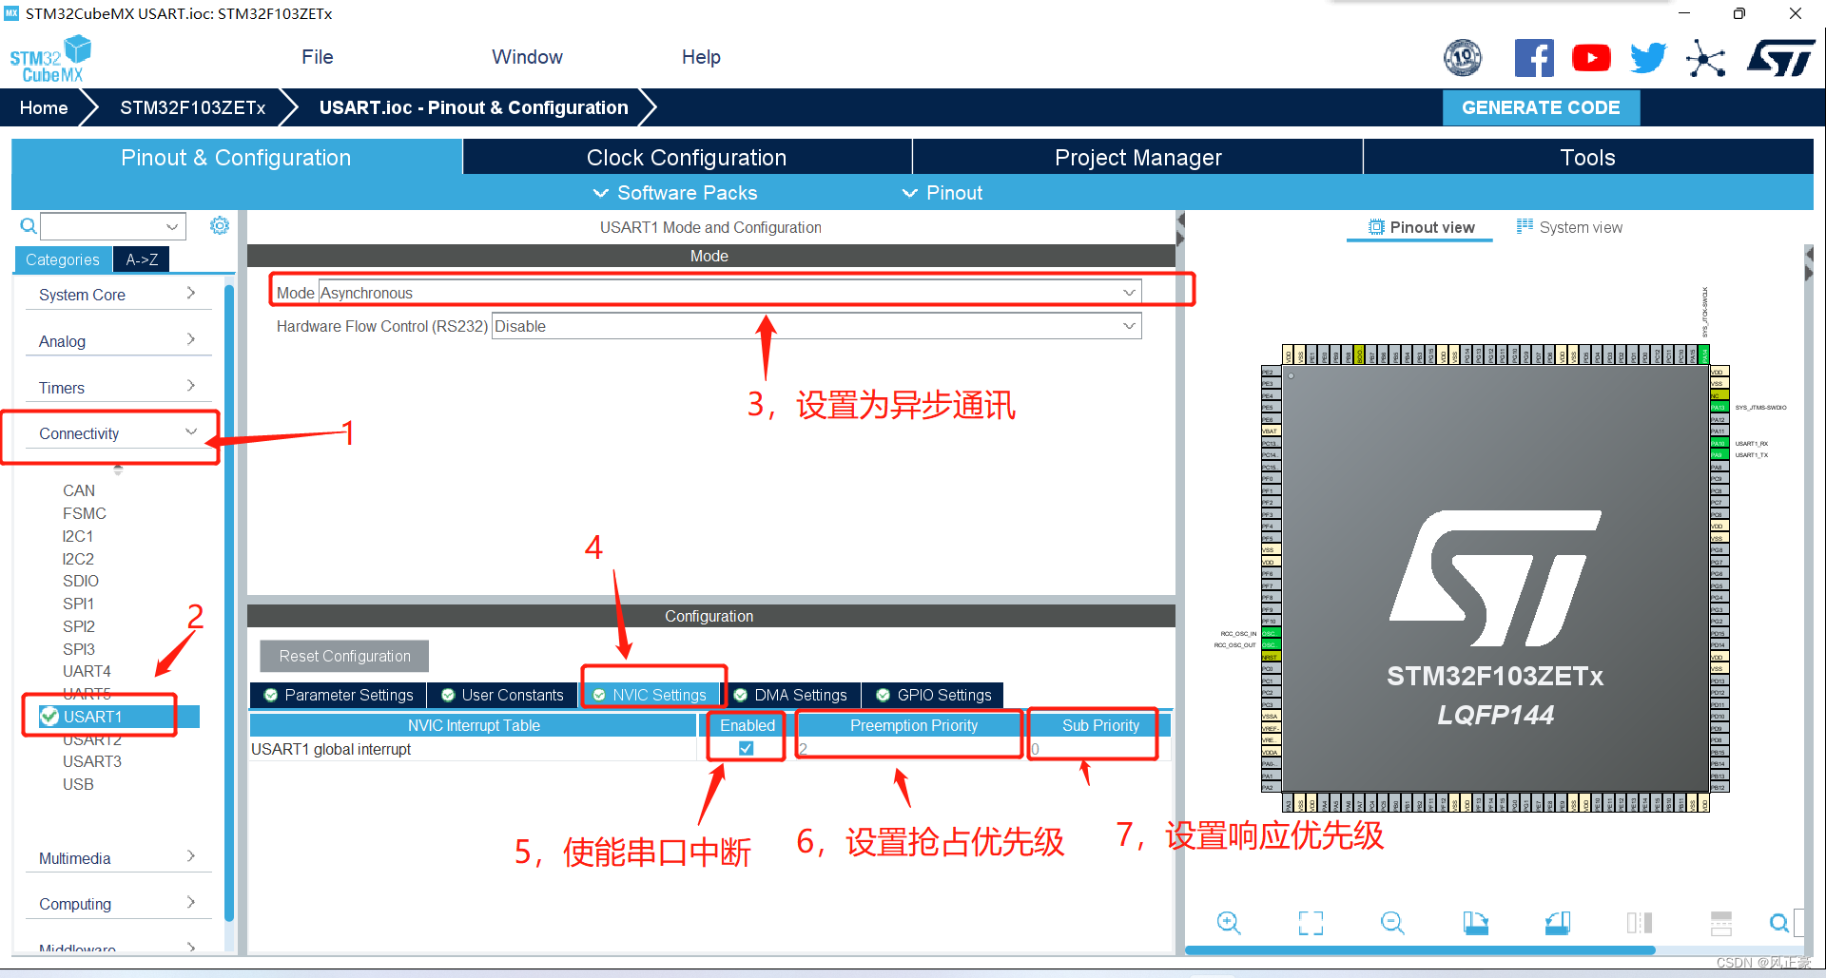1826x978 pixels.
Task: Select FSMC in the Connectivity list
Action: click(x=85, y=513)
